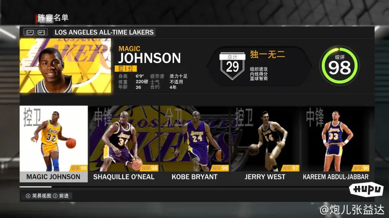This screenshot has width=389, height=218.
Task: Click the 98 overall rating circle
Action: point(339,65)
